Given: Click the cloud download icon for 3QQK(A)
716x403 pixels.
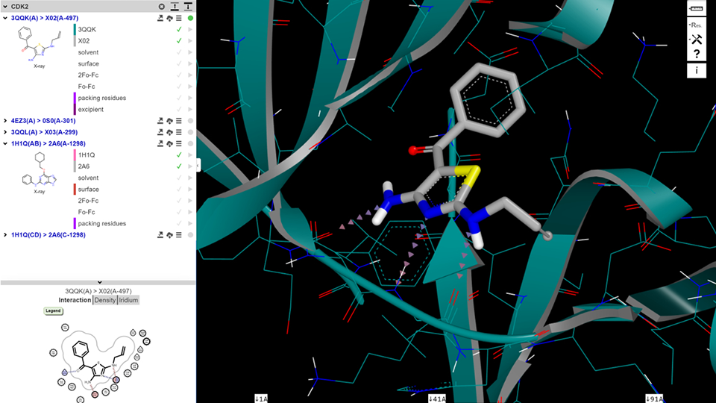Looking at the screenshot, I should (169, 18).
